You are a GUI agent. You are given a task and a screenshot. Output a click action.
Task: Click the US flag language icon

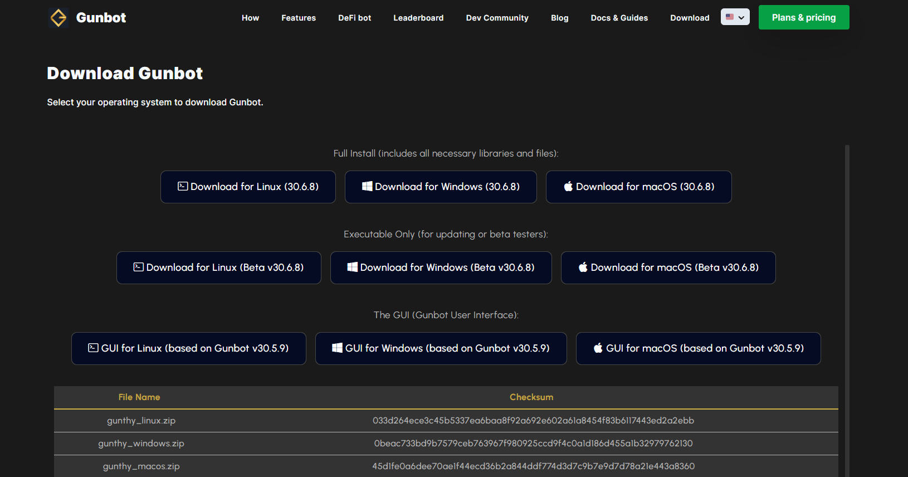(730, 17)
